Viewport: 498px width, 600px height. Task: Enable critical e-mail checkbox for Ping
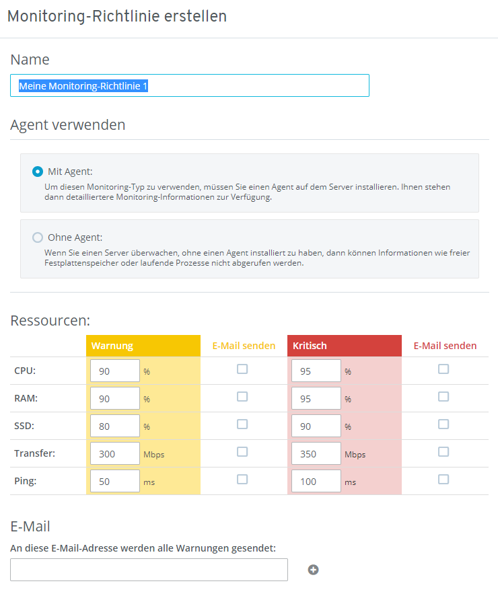point(443,480)
